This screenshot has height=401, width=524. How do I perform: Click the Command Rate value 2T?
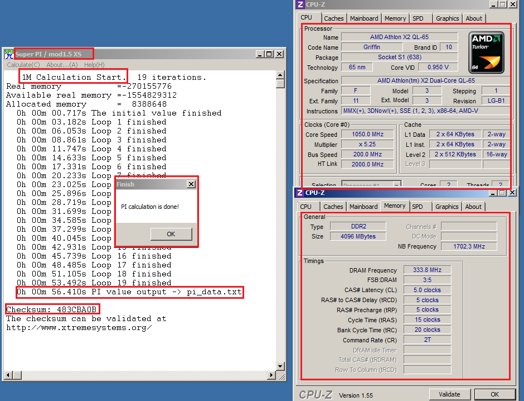pos(427,340)
